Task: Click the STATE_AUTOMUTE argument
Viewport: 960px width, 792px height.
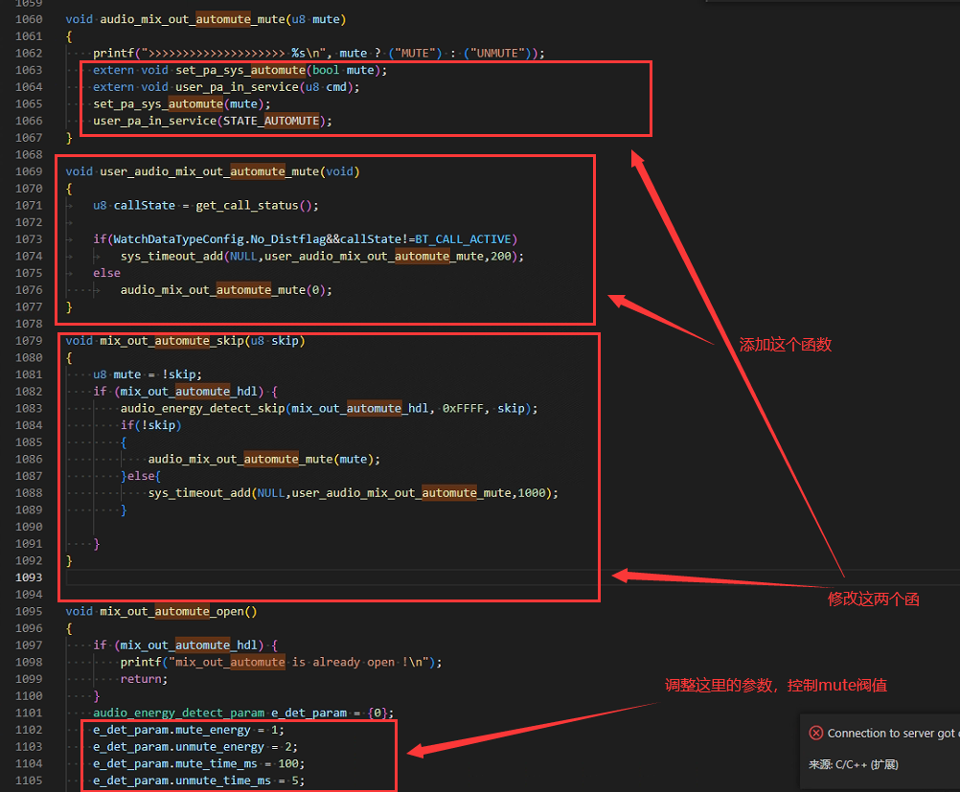Action: 271,122
